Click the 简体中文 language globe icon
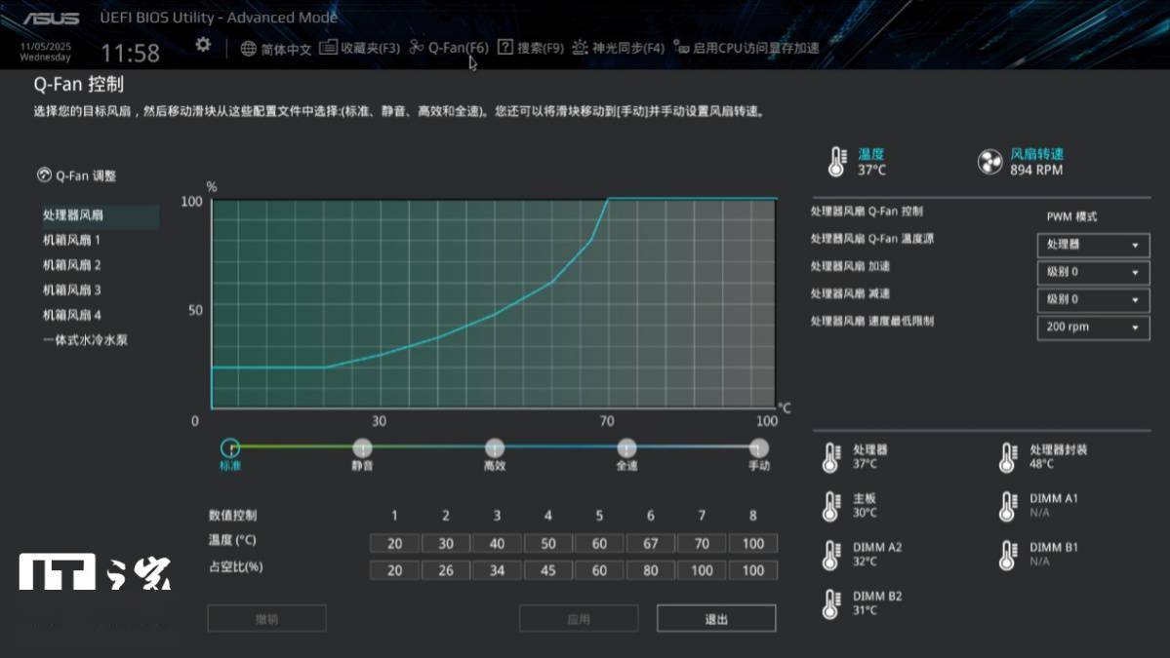 click(251, 45)
